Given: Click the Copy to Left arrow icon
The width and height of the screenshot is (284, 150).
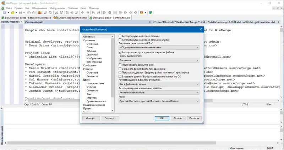Looking at the screenshot, I should pyautogui.click(x=88, y=12).
